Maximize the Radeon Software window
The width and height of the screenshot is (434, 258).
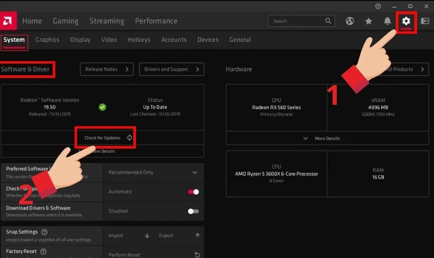410,6
